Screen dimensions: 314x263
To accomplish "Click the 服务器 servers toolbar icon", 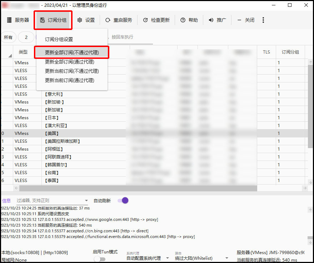I will (9, 20).
